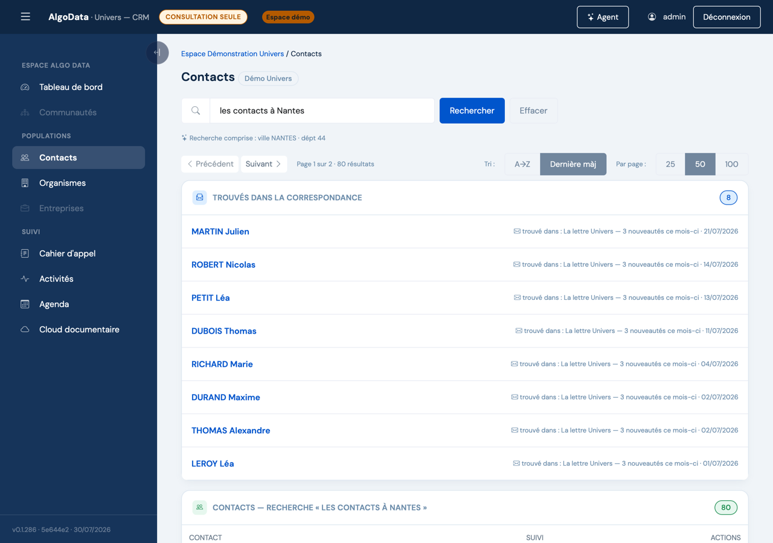Click the admin user avatar icon
Viewport: 773px width, 543px height.
[x=652, y=17]
